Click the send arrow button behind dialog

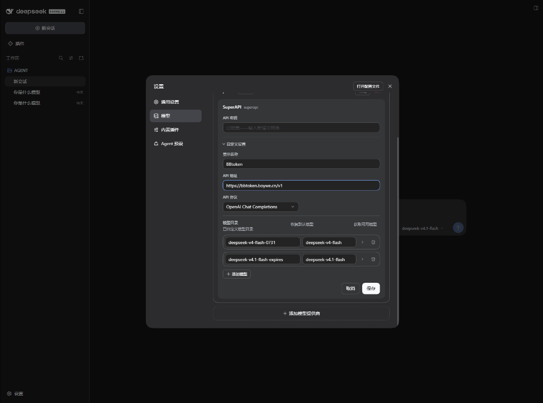tap(458, 228)
